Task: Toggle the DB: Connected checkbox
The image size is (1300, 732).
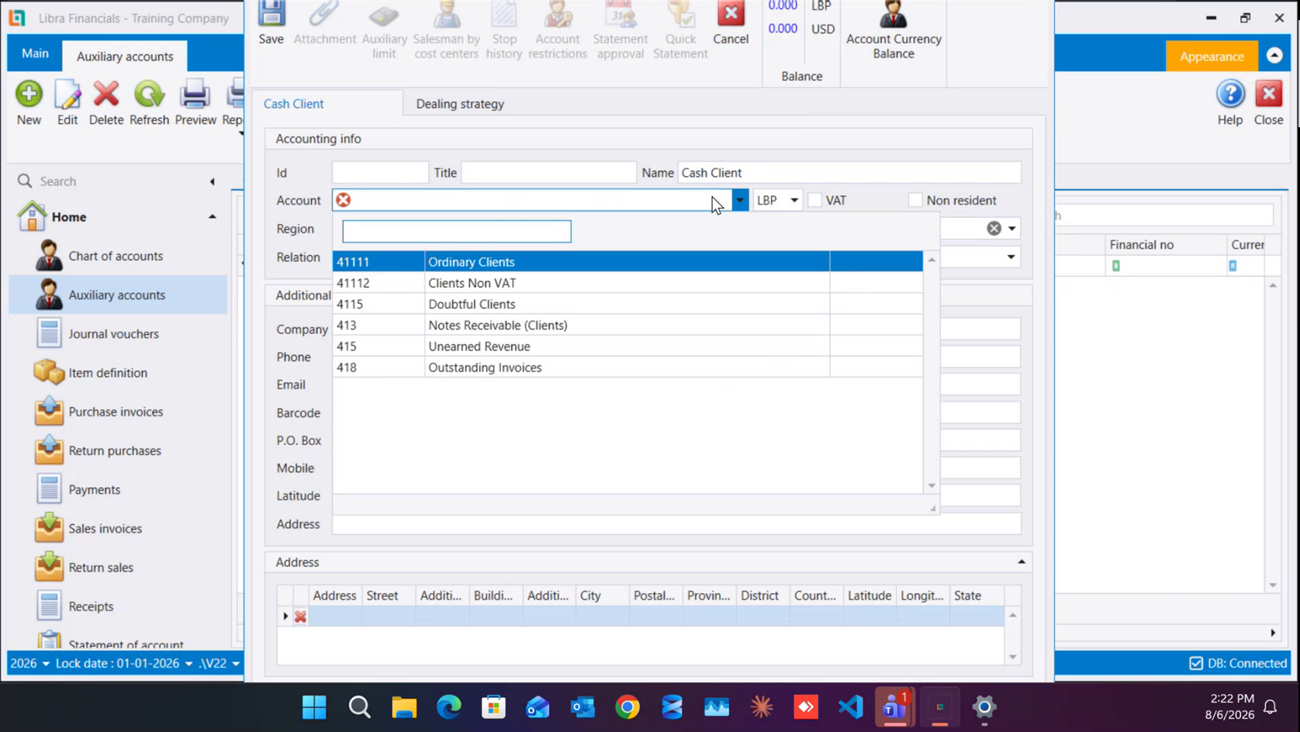Action: 1196,663
